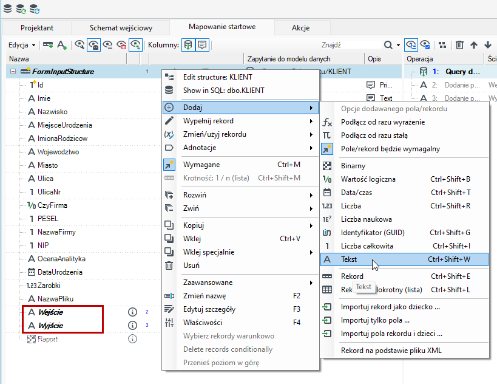Select Zmień nazwę from context menu
497x384 pixels.
240,296
